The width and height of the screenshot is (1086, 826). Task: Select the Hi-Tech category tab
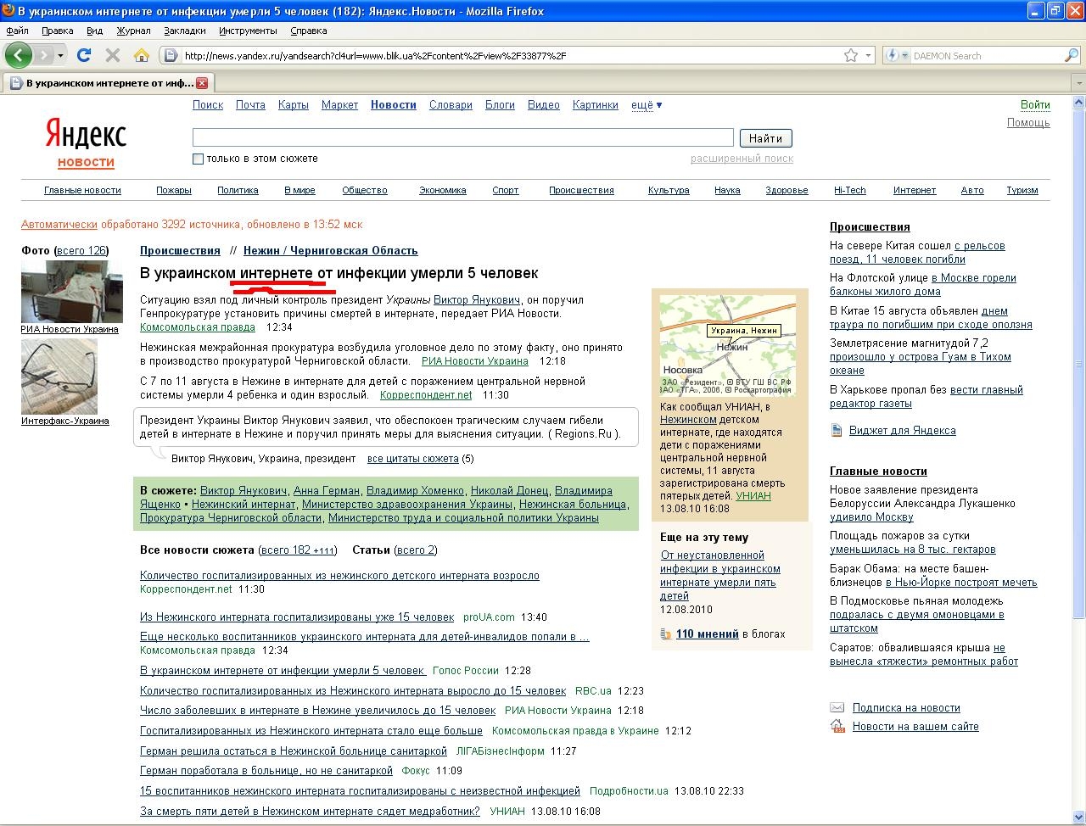coord(849,191)
